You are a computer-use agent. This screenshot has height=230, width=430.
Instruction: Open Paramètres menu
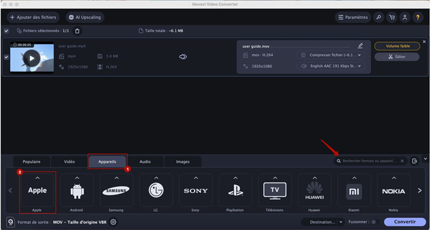[x=353, y=17]
